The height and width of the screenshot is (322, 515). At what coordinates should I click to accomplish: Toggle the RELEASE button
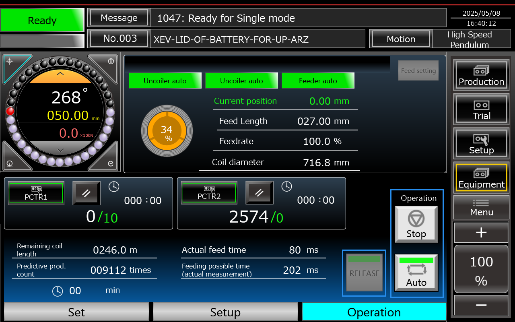[364, 272]
